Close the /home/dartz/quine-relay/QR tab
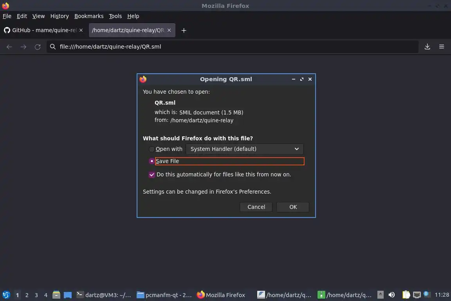 coord(169,30)
